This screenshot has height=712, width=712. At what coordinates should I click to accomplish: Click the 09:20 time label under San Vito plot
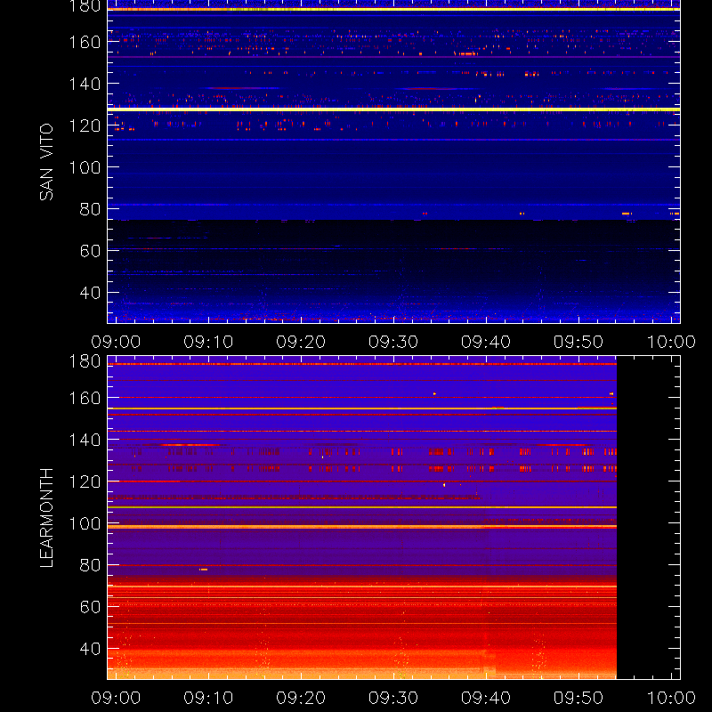[301, 342]
